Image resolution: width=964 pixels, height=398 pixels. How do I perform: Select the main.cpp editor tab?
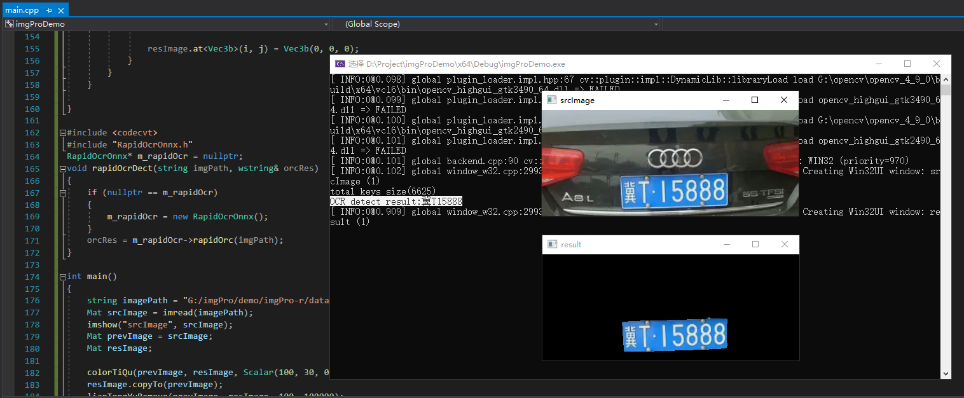pyautogui.click(x=22, y=10)
